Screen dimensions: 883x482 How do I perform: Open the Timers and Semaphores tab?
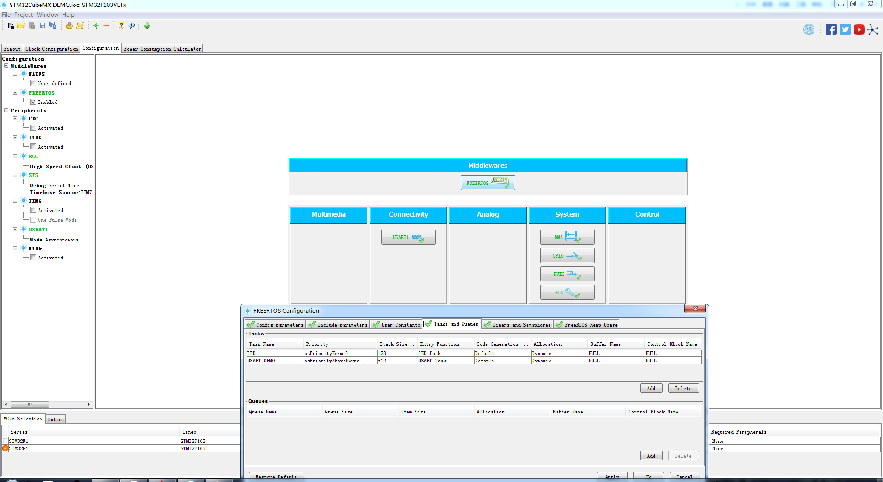pos(517,325)
